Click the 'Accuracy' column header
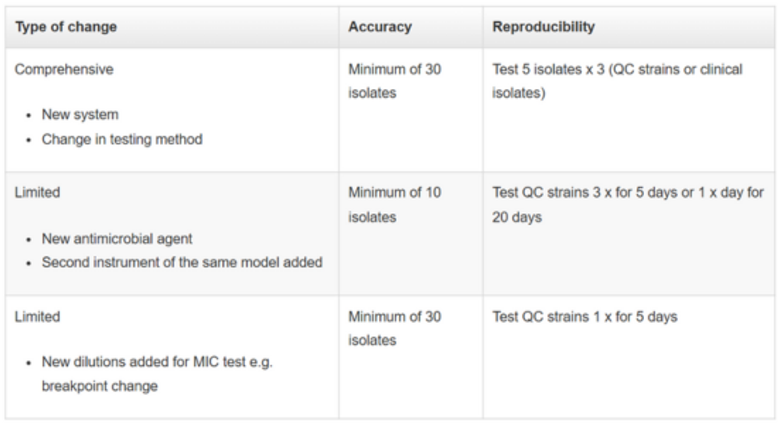The height and width of the screenshot is (424, 778). pos(380,27)
